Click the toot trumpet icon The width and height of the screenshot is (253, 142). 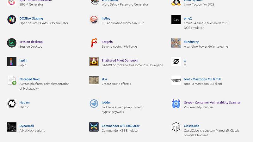pyautogui.click(x=176, y=80)
